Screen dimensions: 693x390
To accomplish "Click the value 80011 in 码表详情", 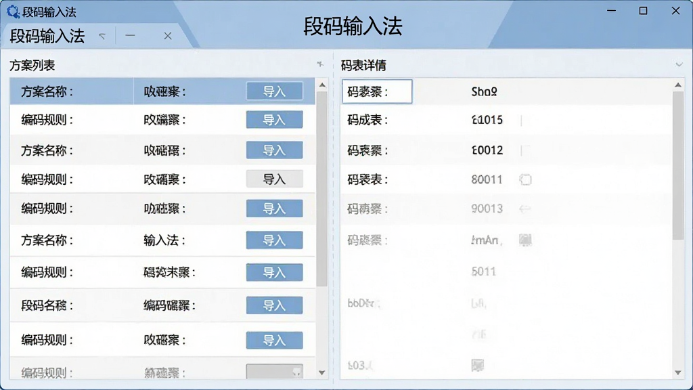I will [487, 179].
